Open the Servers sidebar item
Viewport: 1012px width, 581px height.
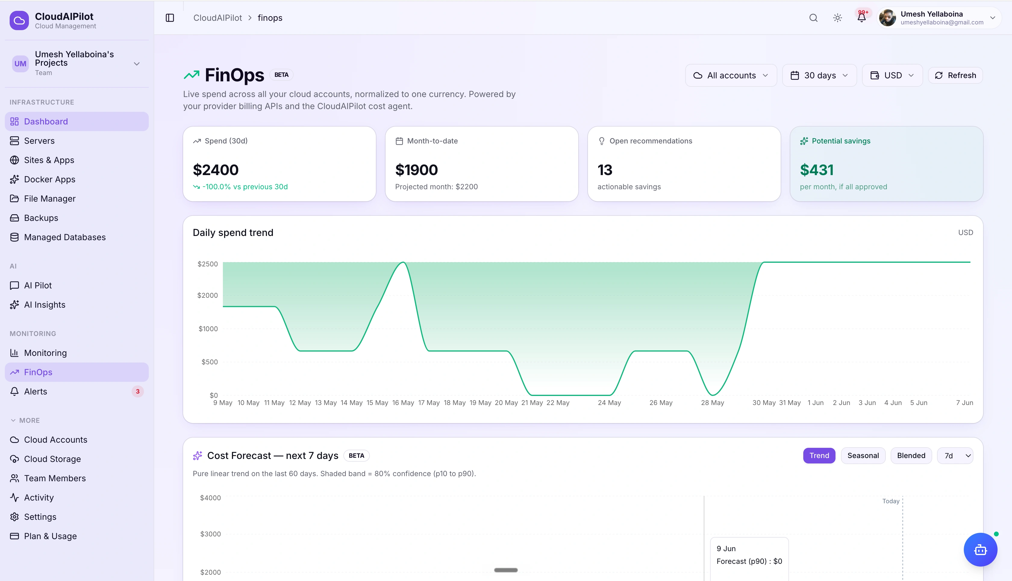click(x=77, y=141)
